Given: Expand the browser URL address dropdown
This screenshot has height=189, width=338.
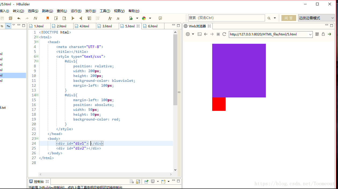Looking at the screenshot, I should coord(310,34).
